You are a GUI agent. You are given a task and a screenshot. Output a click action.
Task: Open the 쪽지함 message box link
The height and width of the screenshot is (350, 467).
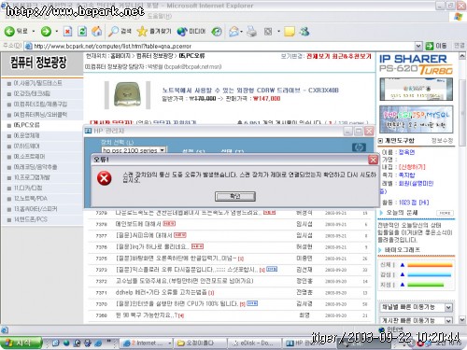coord(406,175)
